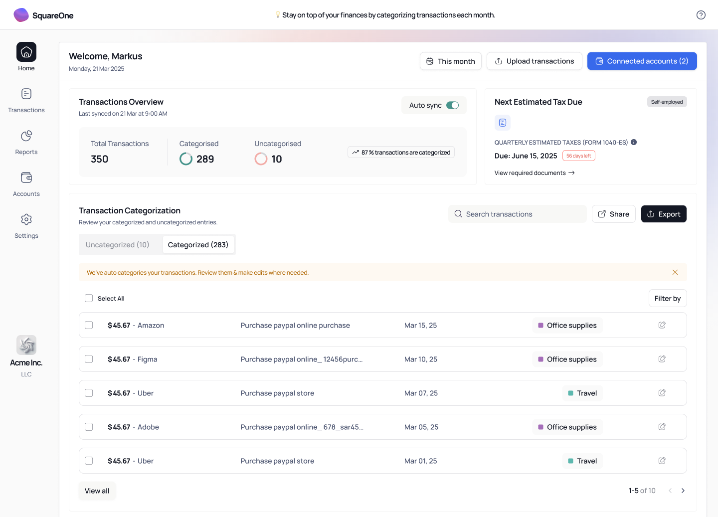Click into Search transactions field
The height and width of the screenshot is (517, 718).
[x=518, y=214]
